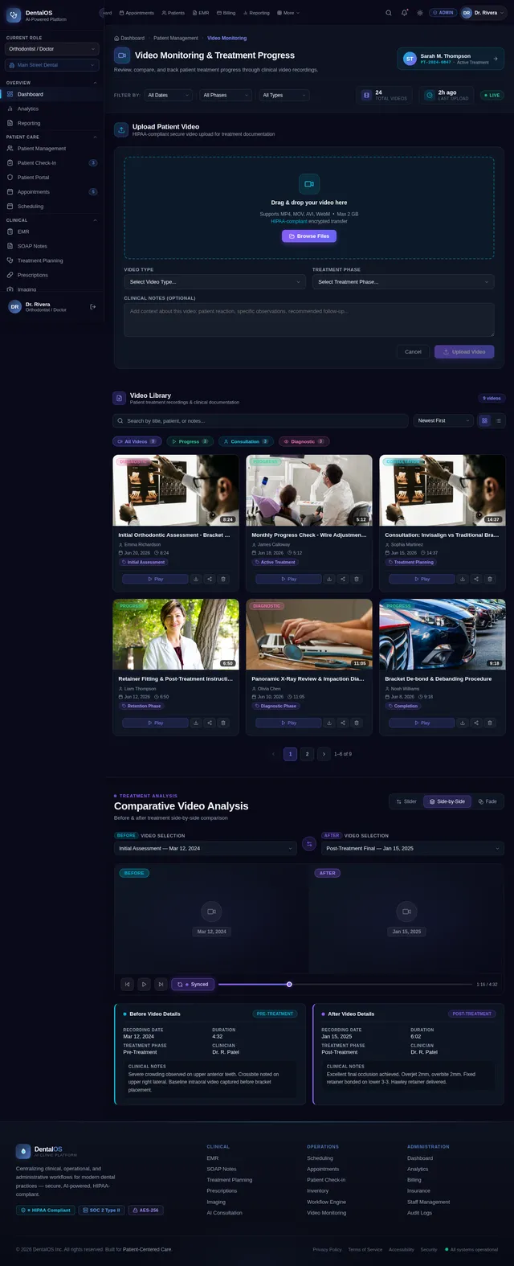514x1266 pixels.
Task: Enable Fade comparison mode
Action: (487, 801)
